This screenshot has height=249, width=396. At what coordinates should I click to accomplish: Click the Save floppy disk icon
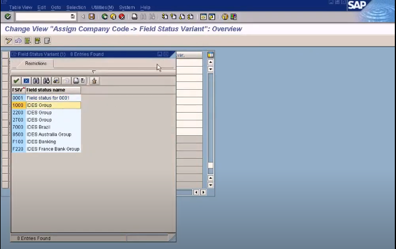click(x=92, y=17)
